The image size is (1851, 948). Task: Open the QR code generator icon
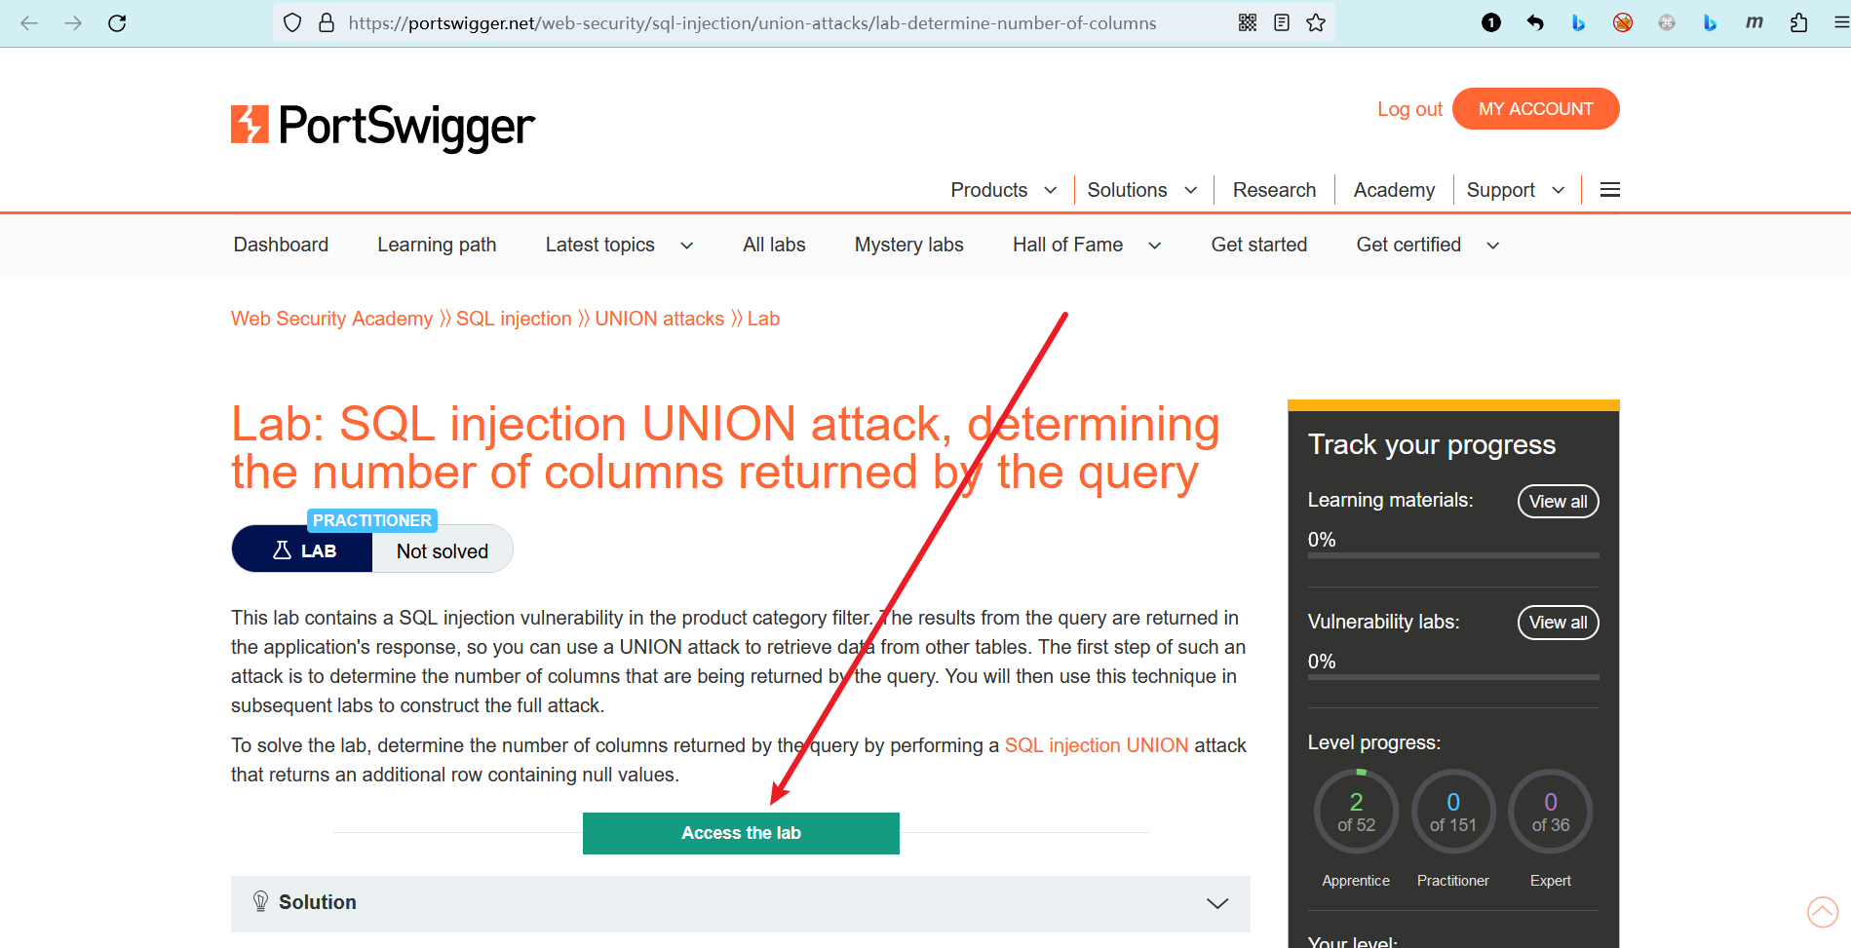[1248, 22]
